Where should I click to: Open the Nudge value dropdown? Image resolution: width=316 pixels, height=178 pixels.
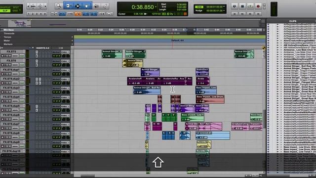[x=224, y=10]
